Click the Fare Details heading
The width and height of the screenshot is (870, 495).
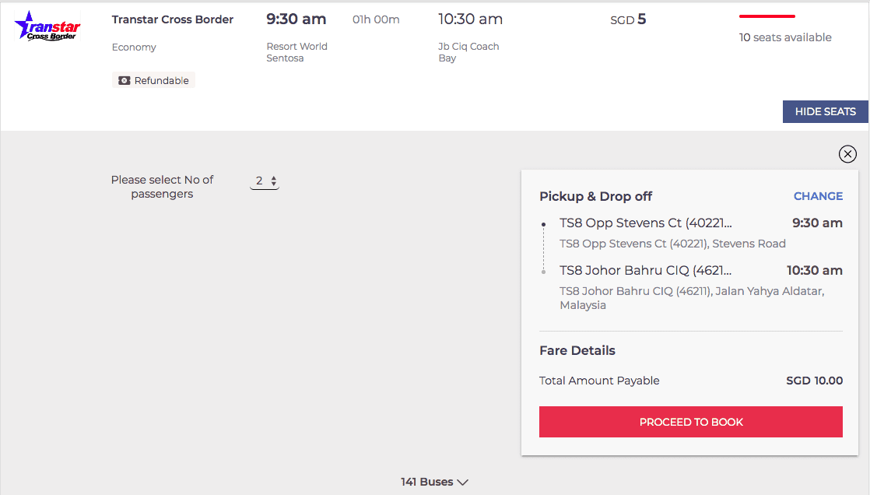click(577, 351)
